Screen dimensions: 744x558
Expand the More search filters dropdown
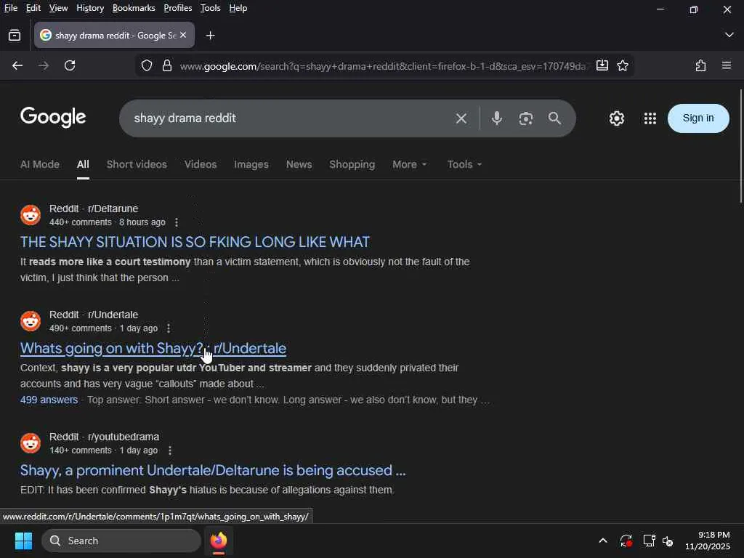tap(410, 164)
